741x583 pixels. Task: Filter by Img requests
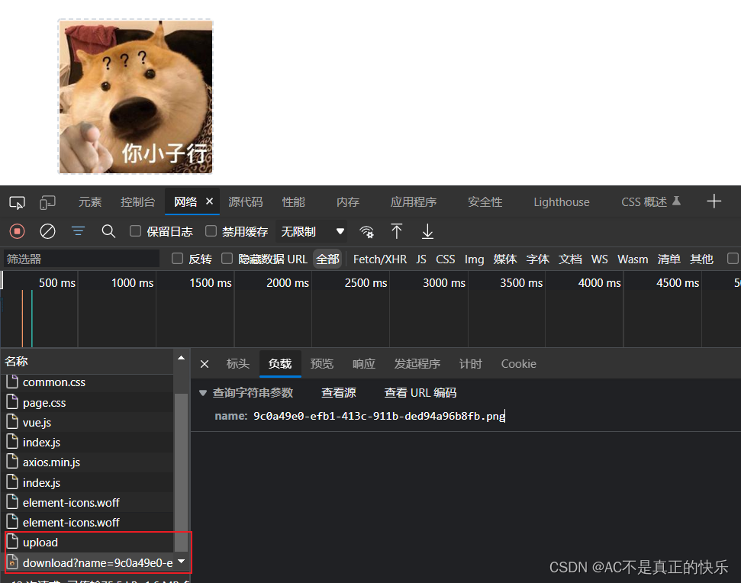(474, 259)
